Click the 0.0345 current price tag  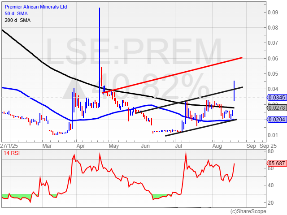coord(277,98)
